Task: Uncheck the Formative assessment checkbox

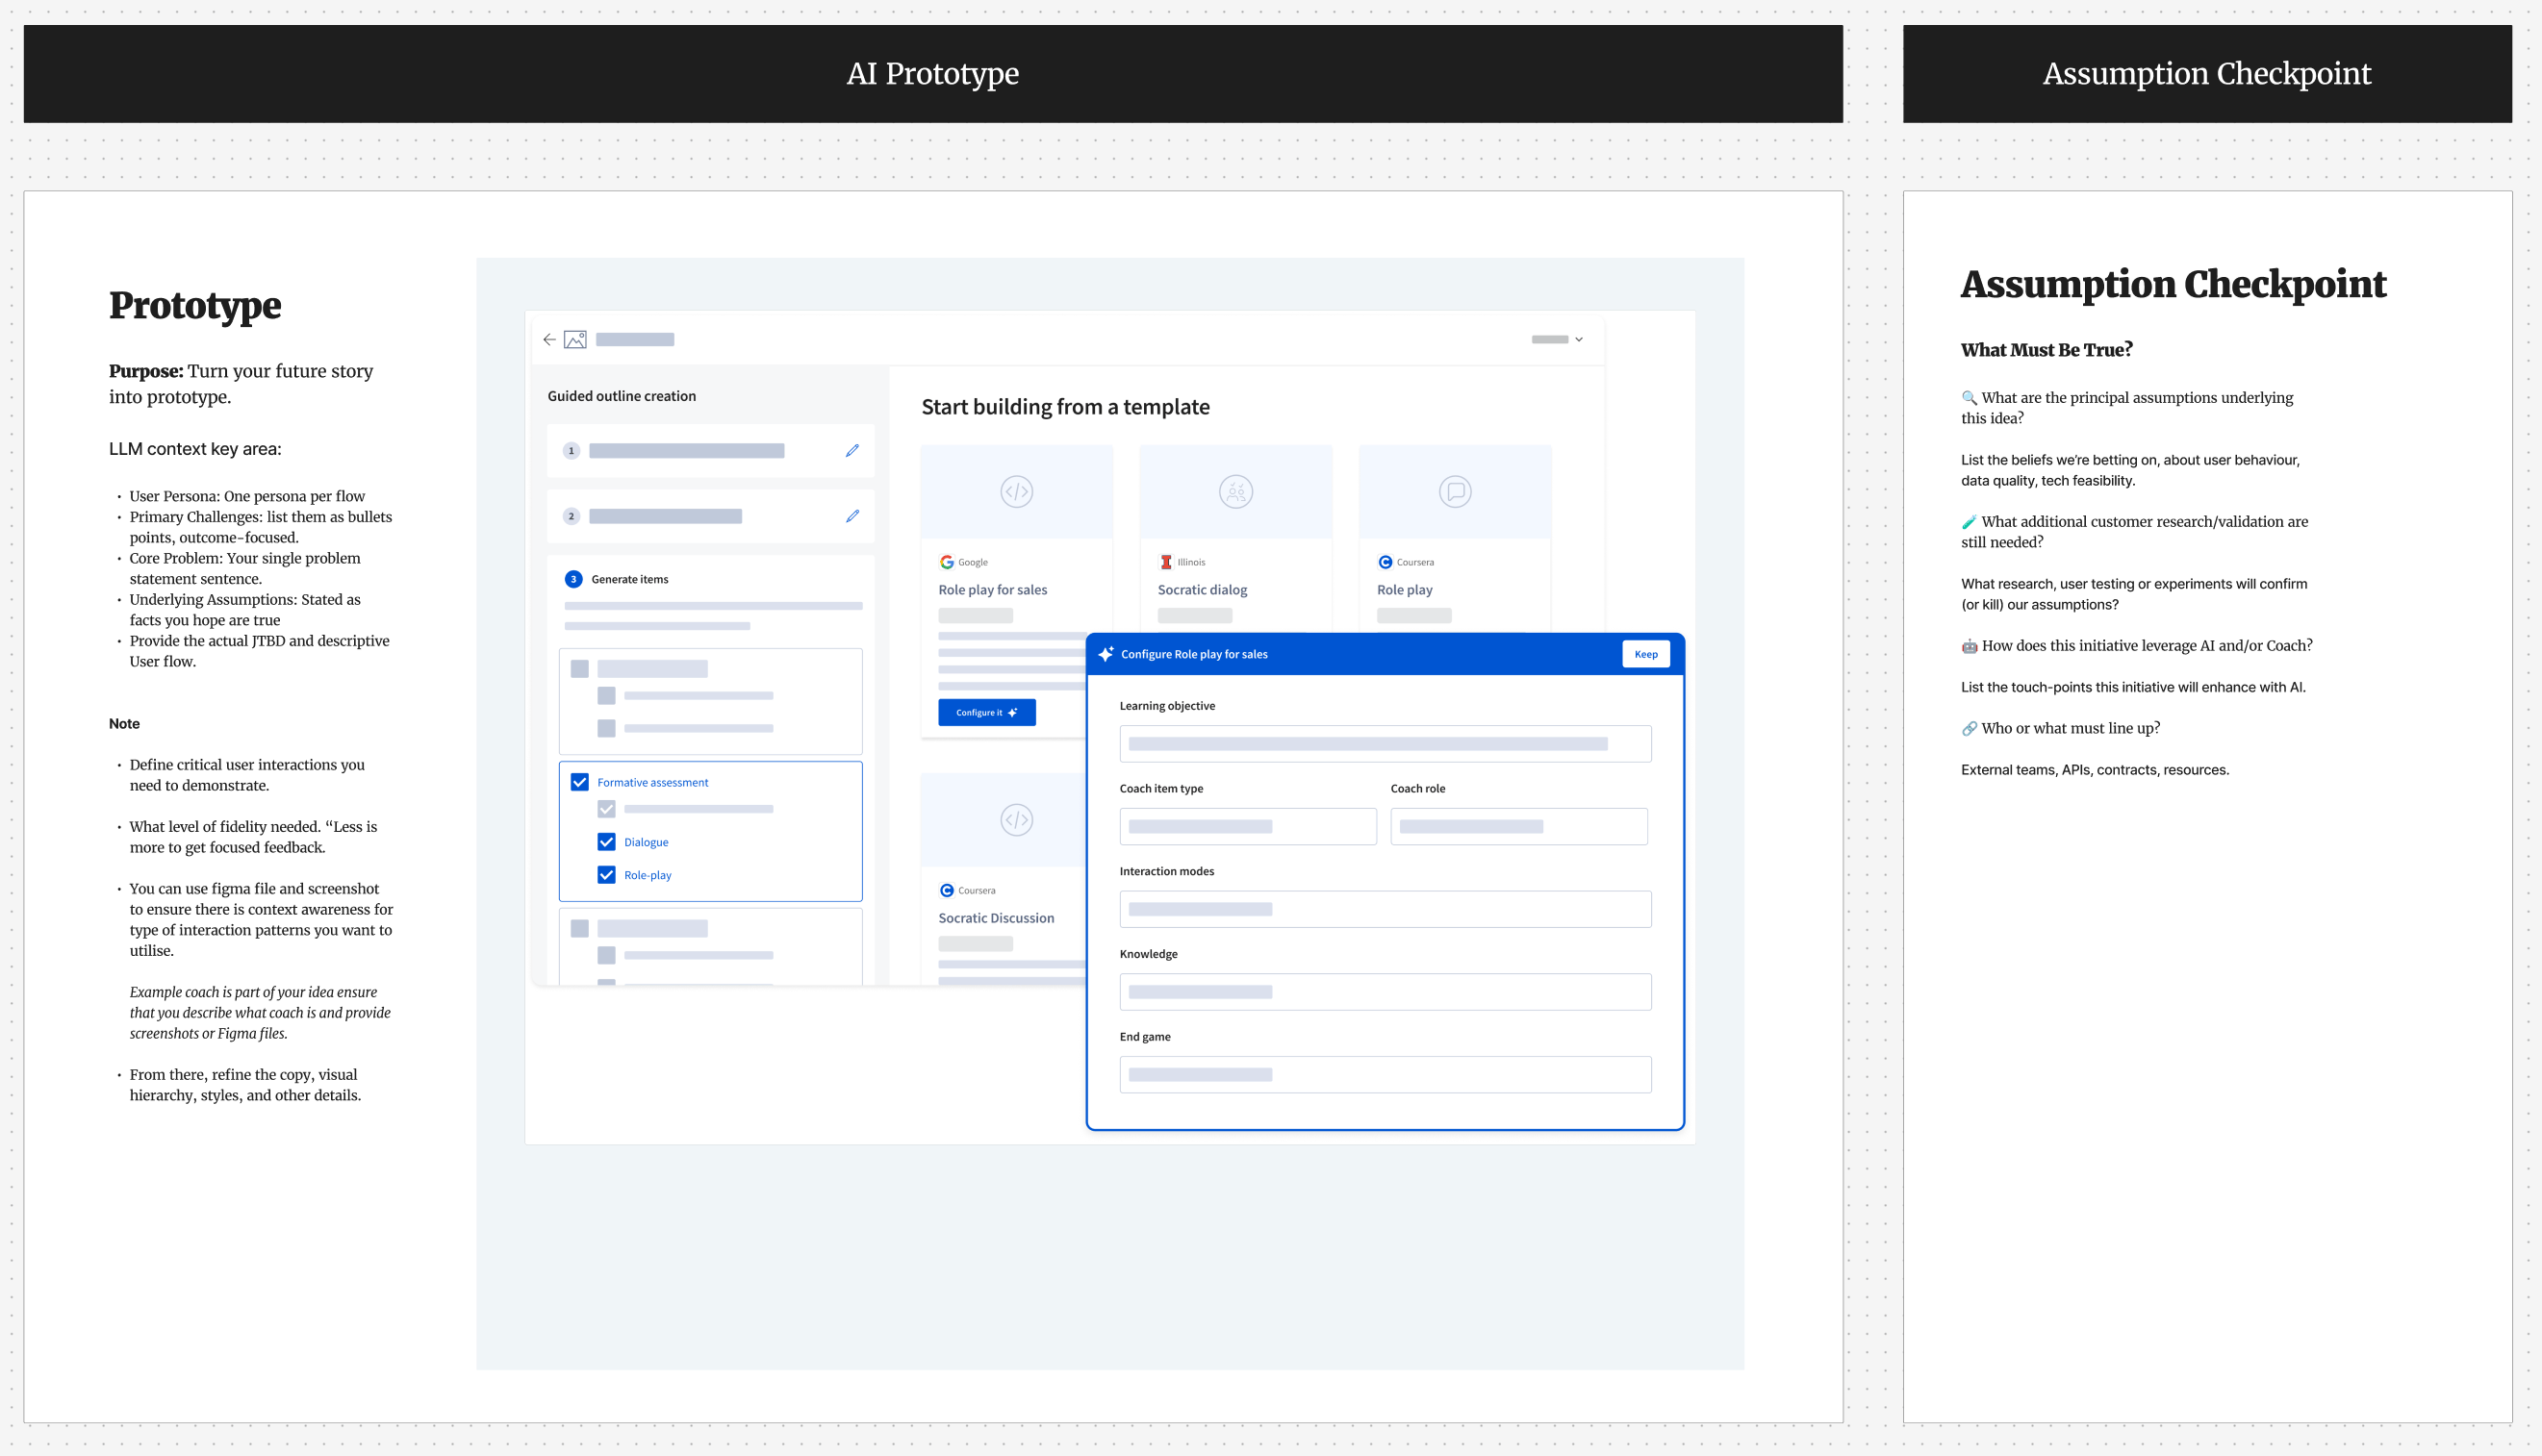Action: click(x=579, y=782)
